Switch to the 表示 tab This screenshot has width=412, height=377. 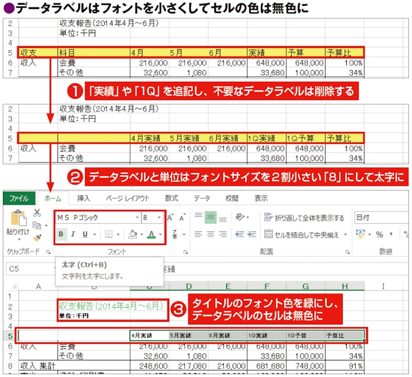pos(261,198)
